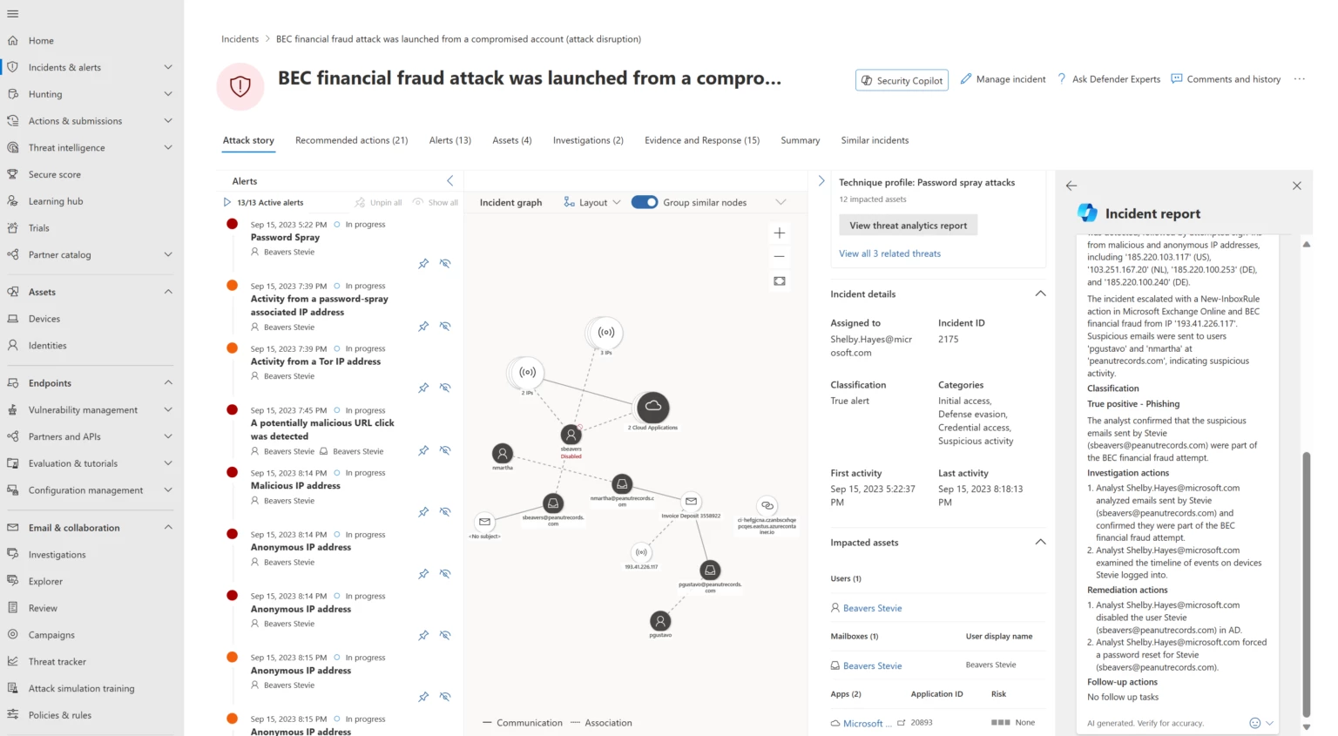Expand 13/13 Active alerts playback
This screenshot has width=1338, height=736.
(227, 202)
